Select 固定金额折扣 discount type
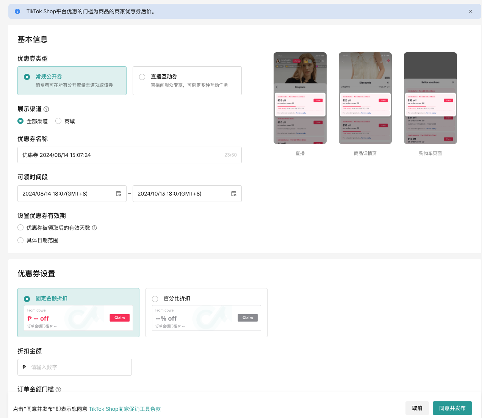 pyautogui.click(x=27, y=299)
